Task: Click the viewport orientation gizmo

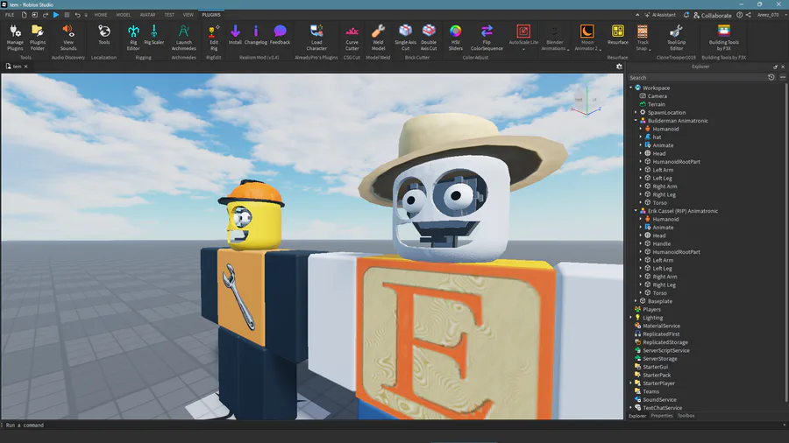Action: [586, 99]
